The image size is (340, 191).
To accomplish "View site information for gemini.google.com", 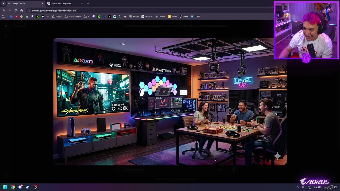I will click(x=29, y=11).
